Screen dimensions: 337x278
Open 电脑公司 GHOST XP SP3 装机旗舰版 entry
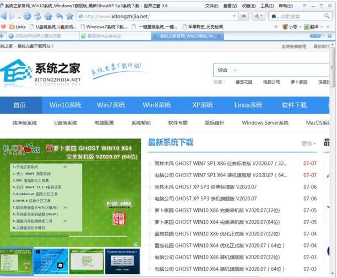[205, 199]
